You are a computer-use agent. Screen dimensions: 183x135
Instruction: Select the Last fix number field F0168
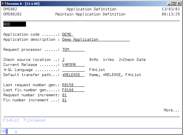click(x=73, y=90)
